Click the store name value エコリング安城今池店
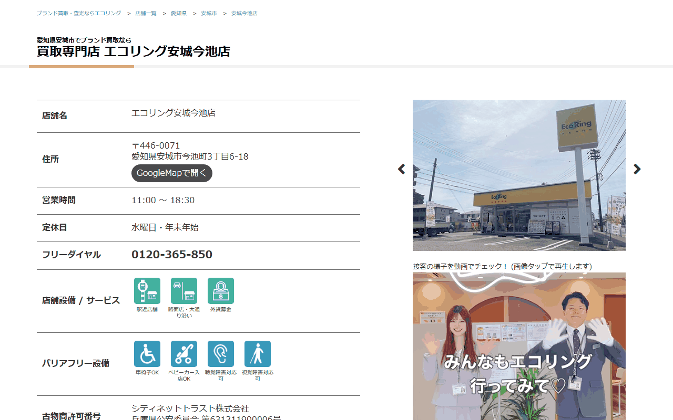 [x=174, y=113]
